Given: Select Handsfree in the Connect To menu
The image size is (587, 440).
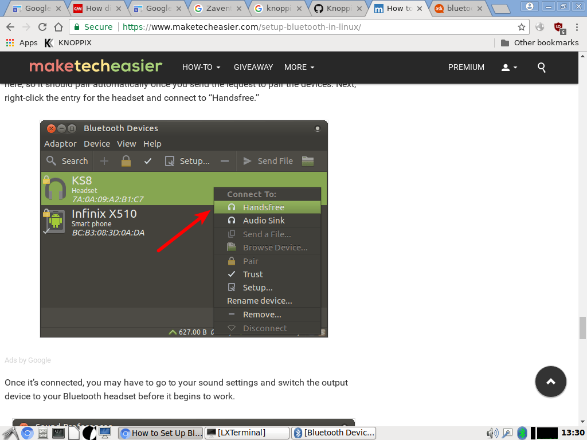Looking at the screenshot, I should pos(264,207).
